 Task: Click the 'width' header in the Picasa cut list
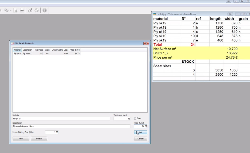click(x=229, y=19)
